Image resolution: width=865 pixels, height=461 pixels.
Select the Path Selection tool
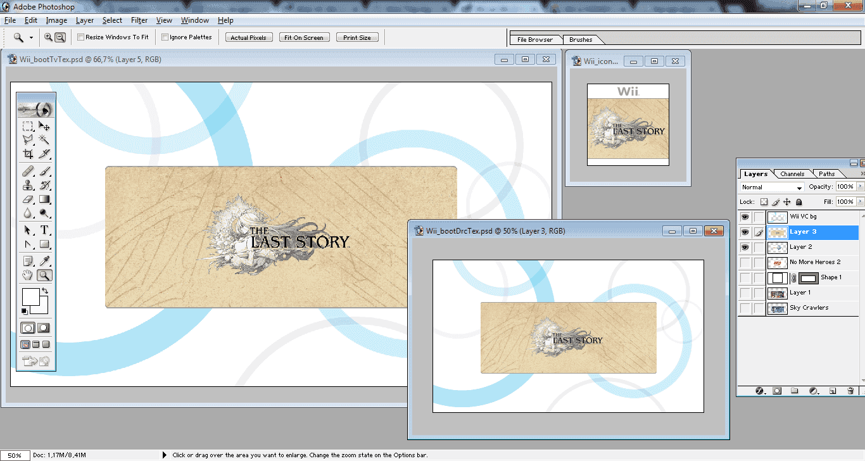tap(28, 230)
